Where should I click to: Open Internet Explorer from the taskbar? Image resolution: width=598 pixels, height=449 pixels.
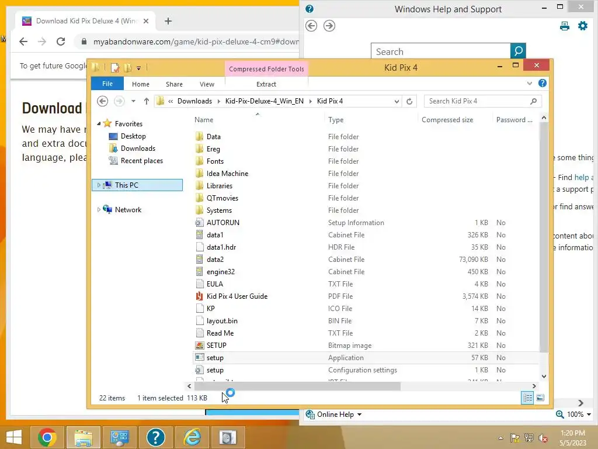[x=192, y=437]
